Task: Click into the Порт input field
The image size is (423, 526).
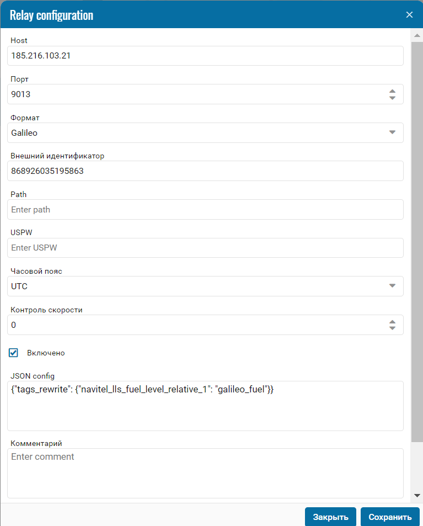Action: (x=198, y=94)
